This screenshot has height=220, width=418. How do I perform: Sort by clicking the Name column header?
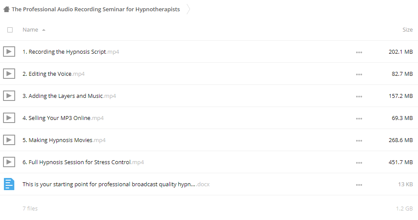[30, 30]
